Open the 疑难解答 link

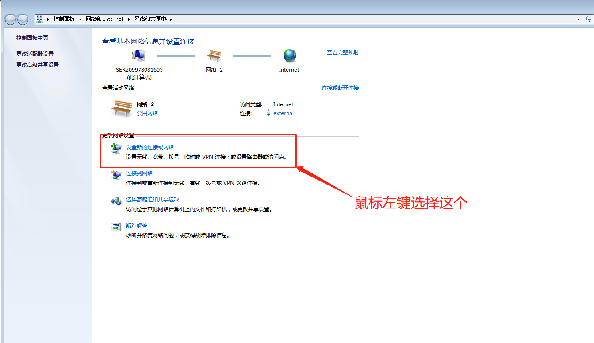(x=137, y=226)
